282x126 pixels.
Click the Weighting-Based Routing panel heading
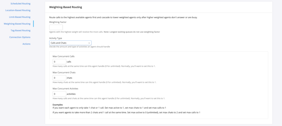pos(65,7)
